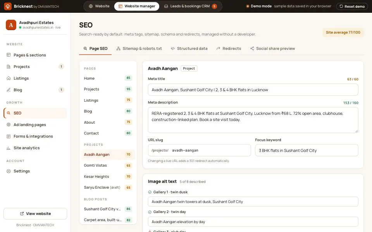Select the Home page in Pages list
Image resolution: width=372 pixels, height=232 pixels.
coord(108,78)
